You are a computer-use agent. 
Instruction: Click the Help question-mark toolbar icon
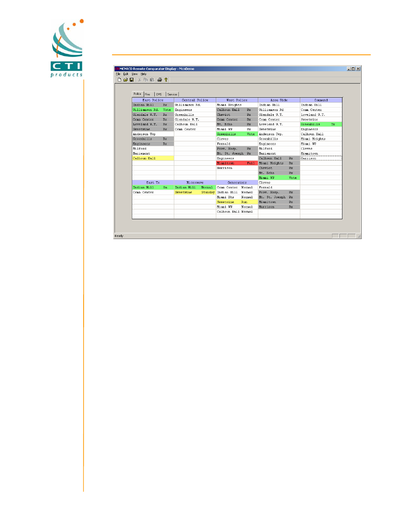click(x=166, y=80)
